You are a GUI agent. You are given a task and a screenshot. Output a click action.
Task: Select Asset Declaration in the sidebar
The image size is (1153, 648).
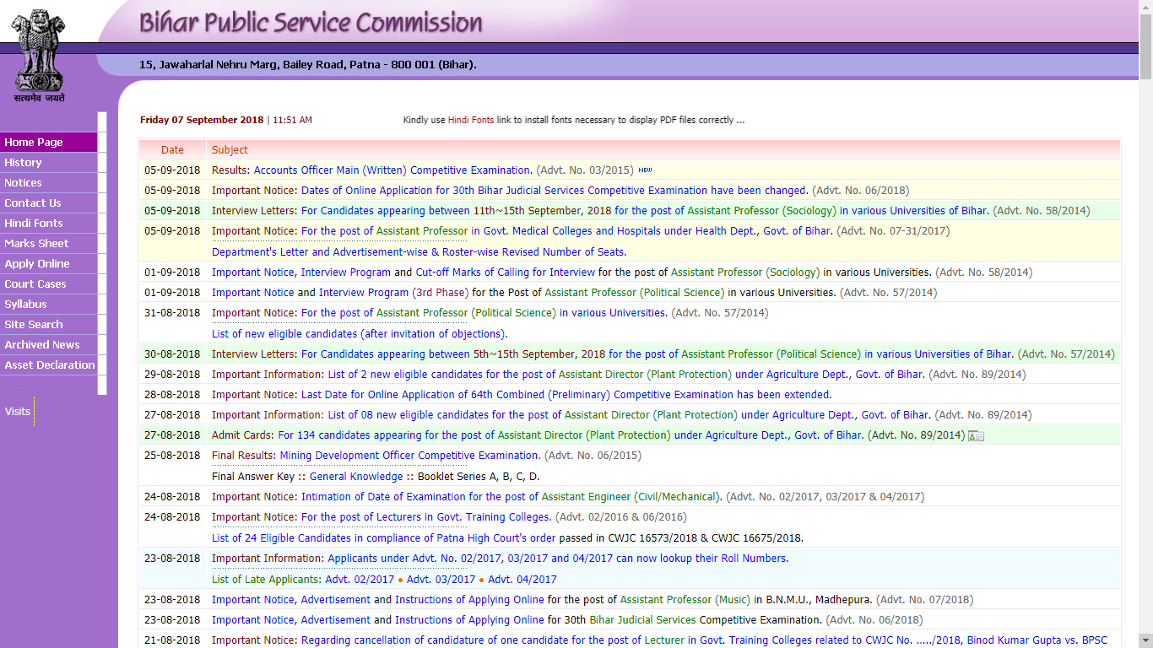(x=49, y=365)
